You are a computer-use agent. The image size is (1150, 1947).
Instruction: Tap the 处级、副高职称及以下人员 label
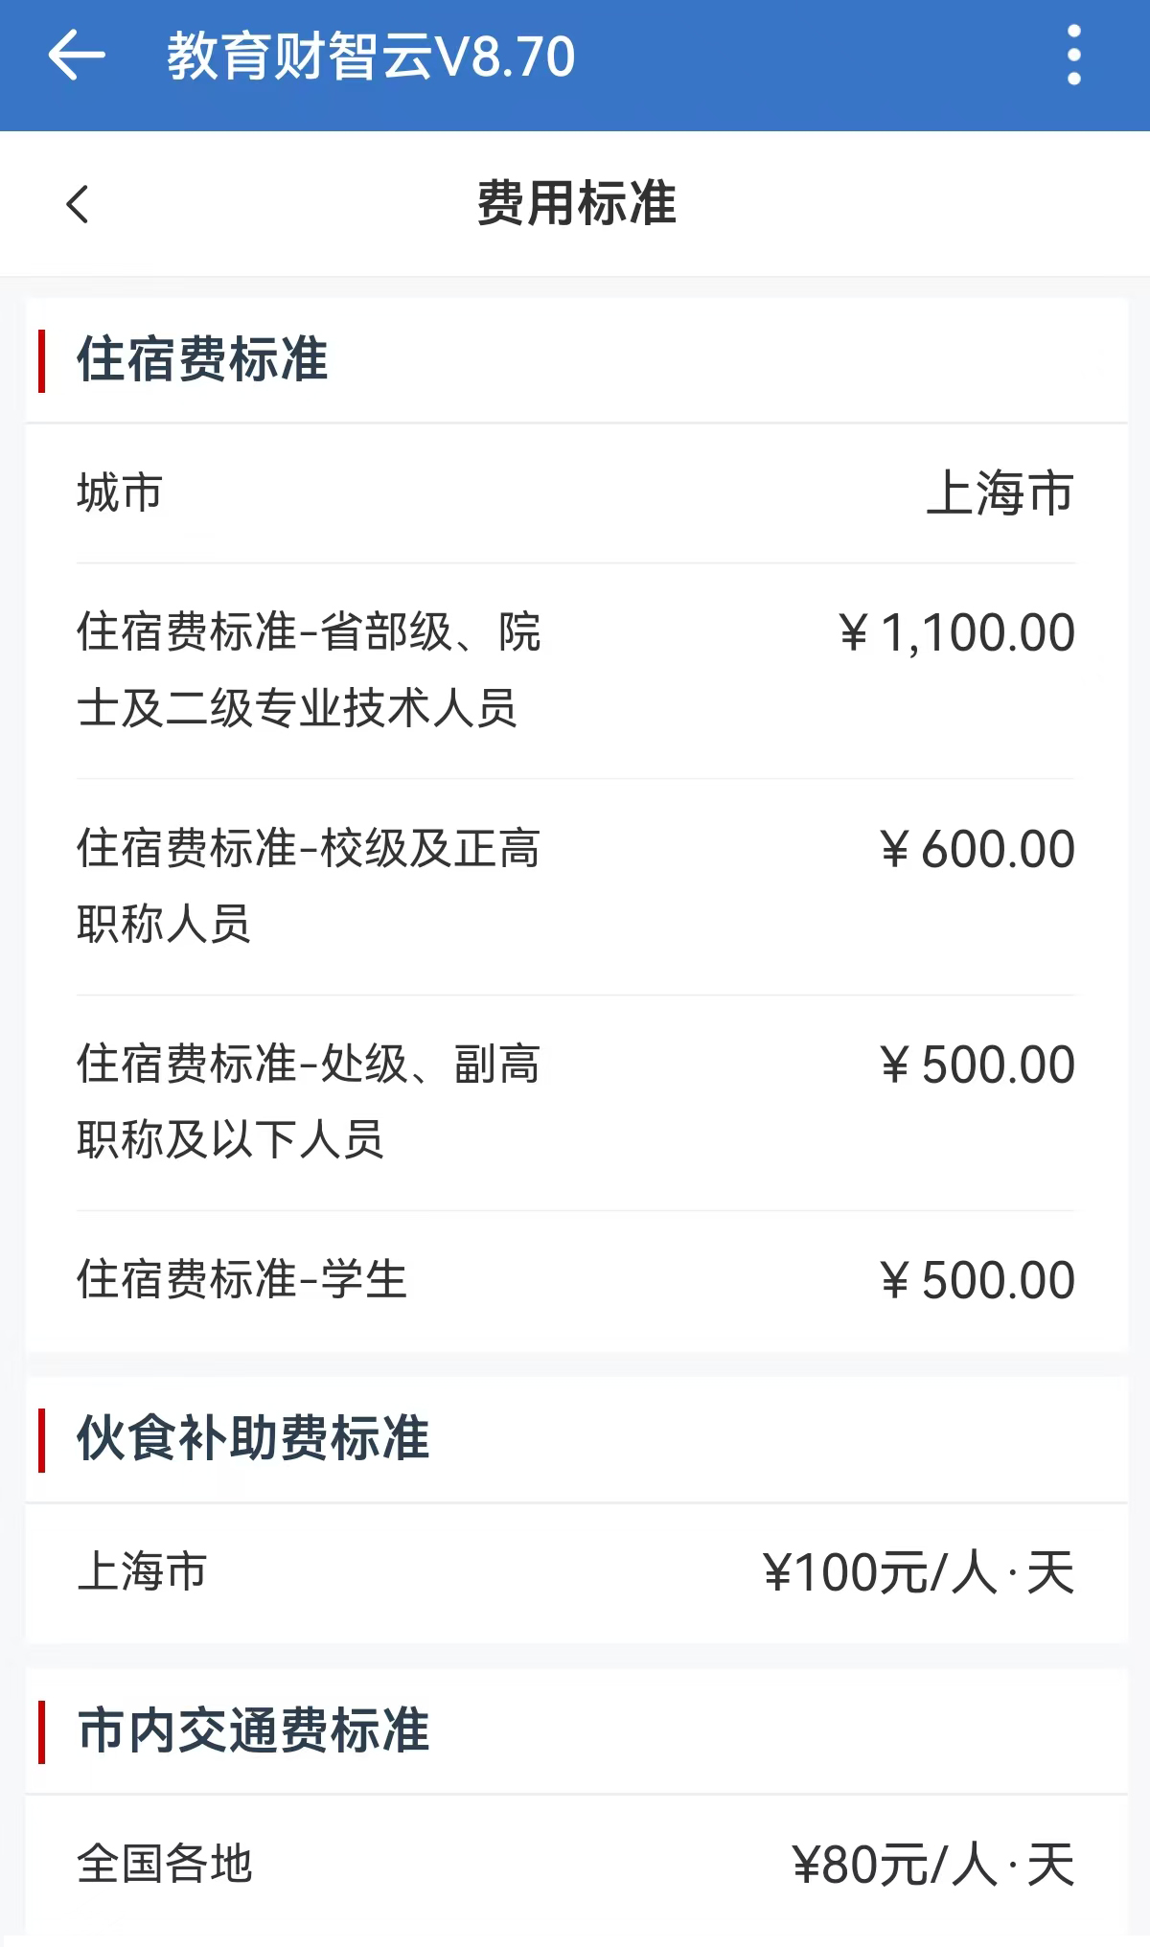click(x=309, y=1101)
